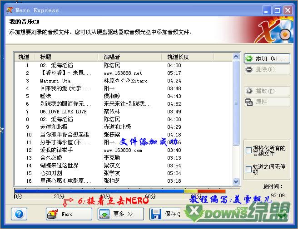This screenshot has width=298, height=229.
Task: Click the Nero Express title bar icon
Action: 10,10
